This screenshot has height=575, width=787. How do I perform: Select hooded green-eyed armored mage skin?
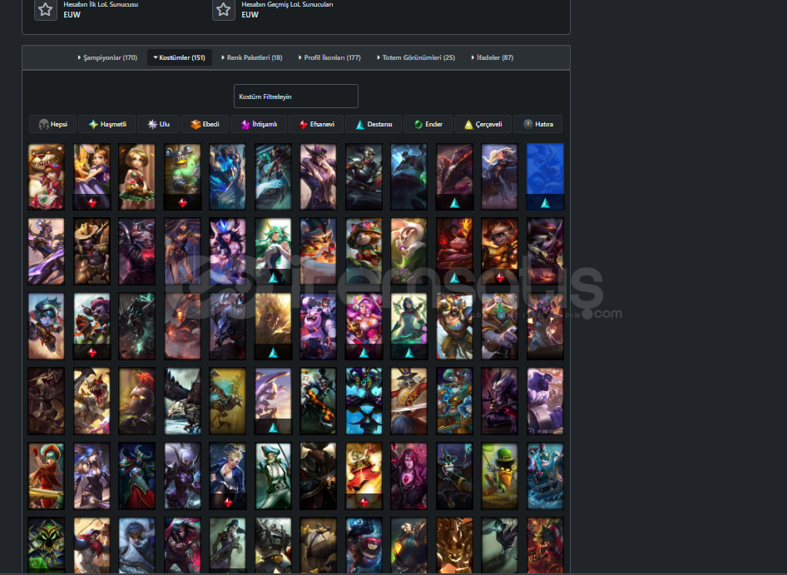[47, 546]
